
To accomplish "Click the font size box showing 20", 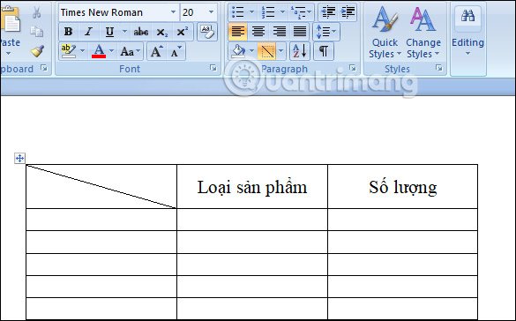I will (193, 12).
